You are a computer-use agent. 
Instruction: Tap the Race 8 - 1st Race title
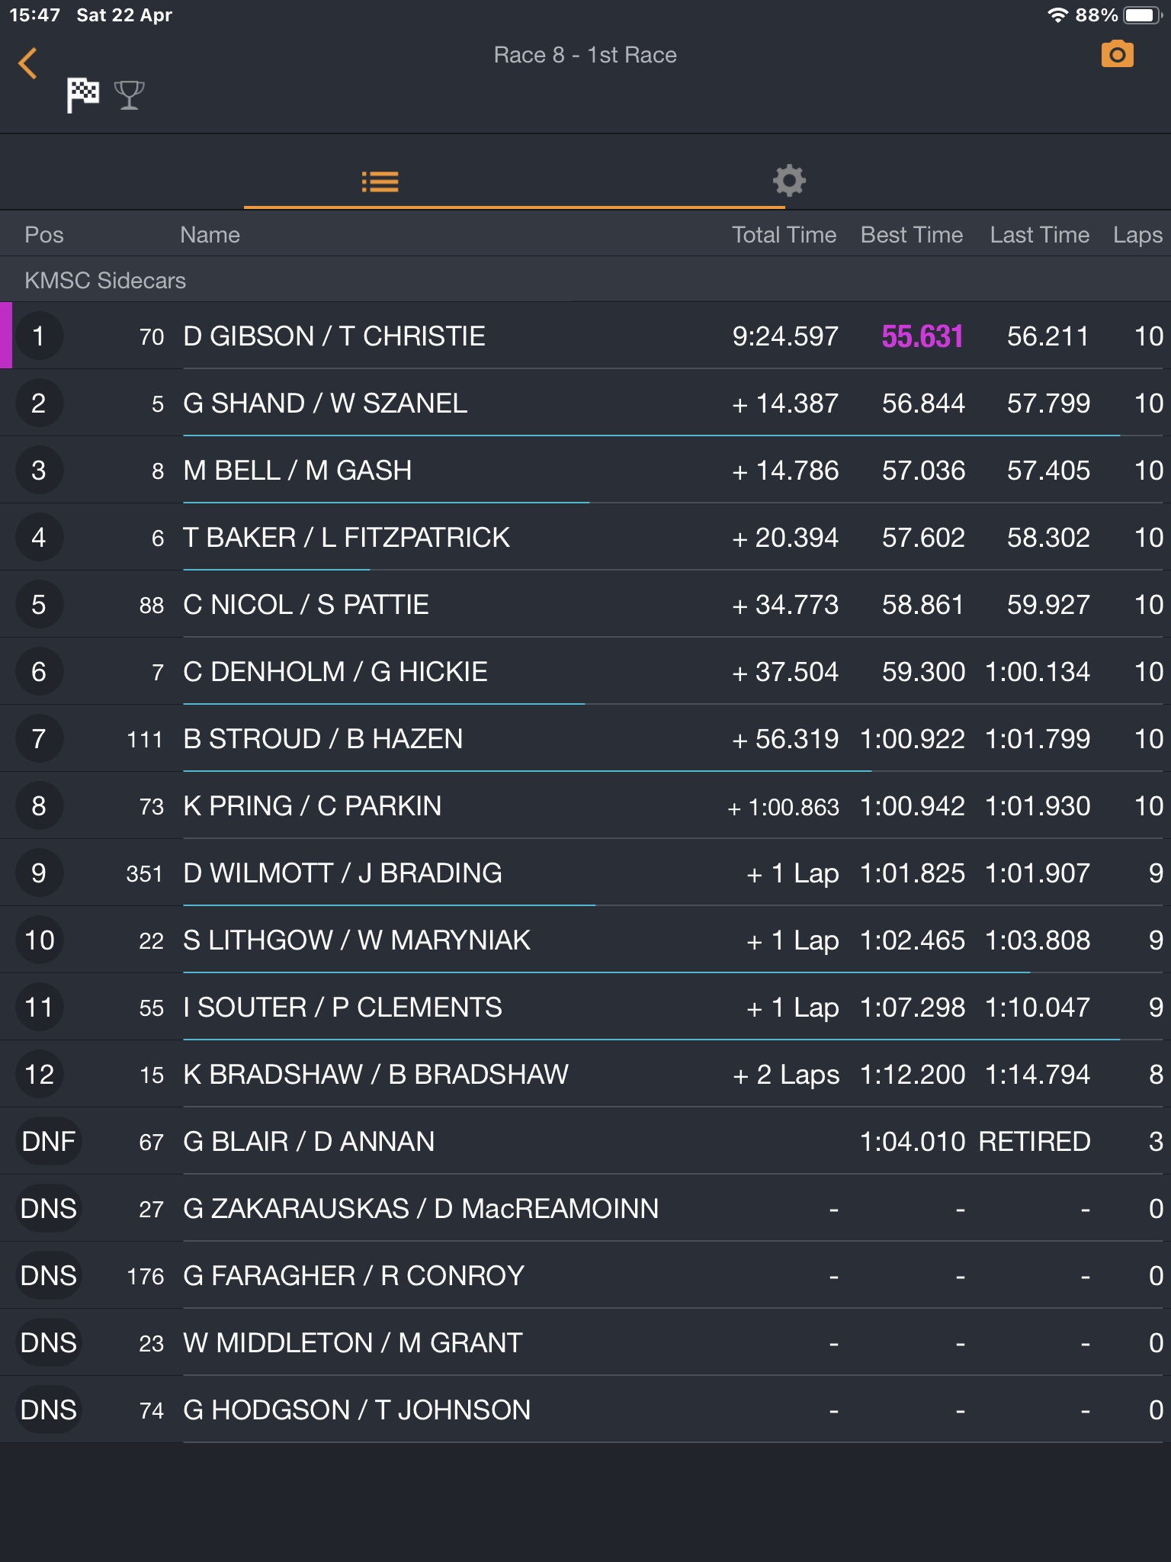click(585, 55)
